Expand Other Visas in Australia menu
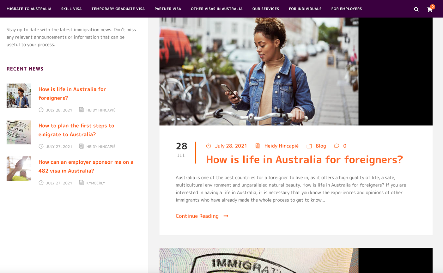Screen dimensions: 443x273 (216, 9)
